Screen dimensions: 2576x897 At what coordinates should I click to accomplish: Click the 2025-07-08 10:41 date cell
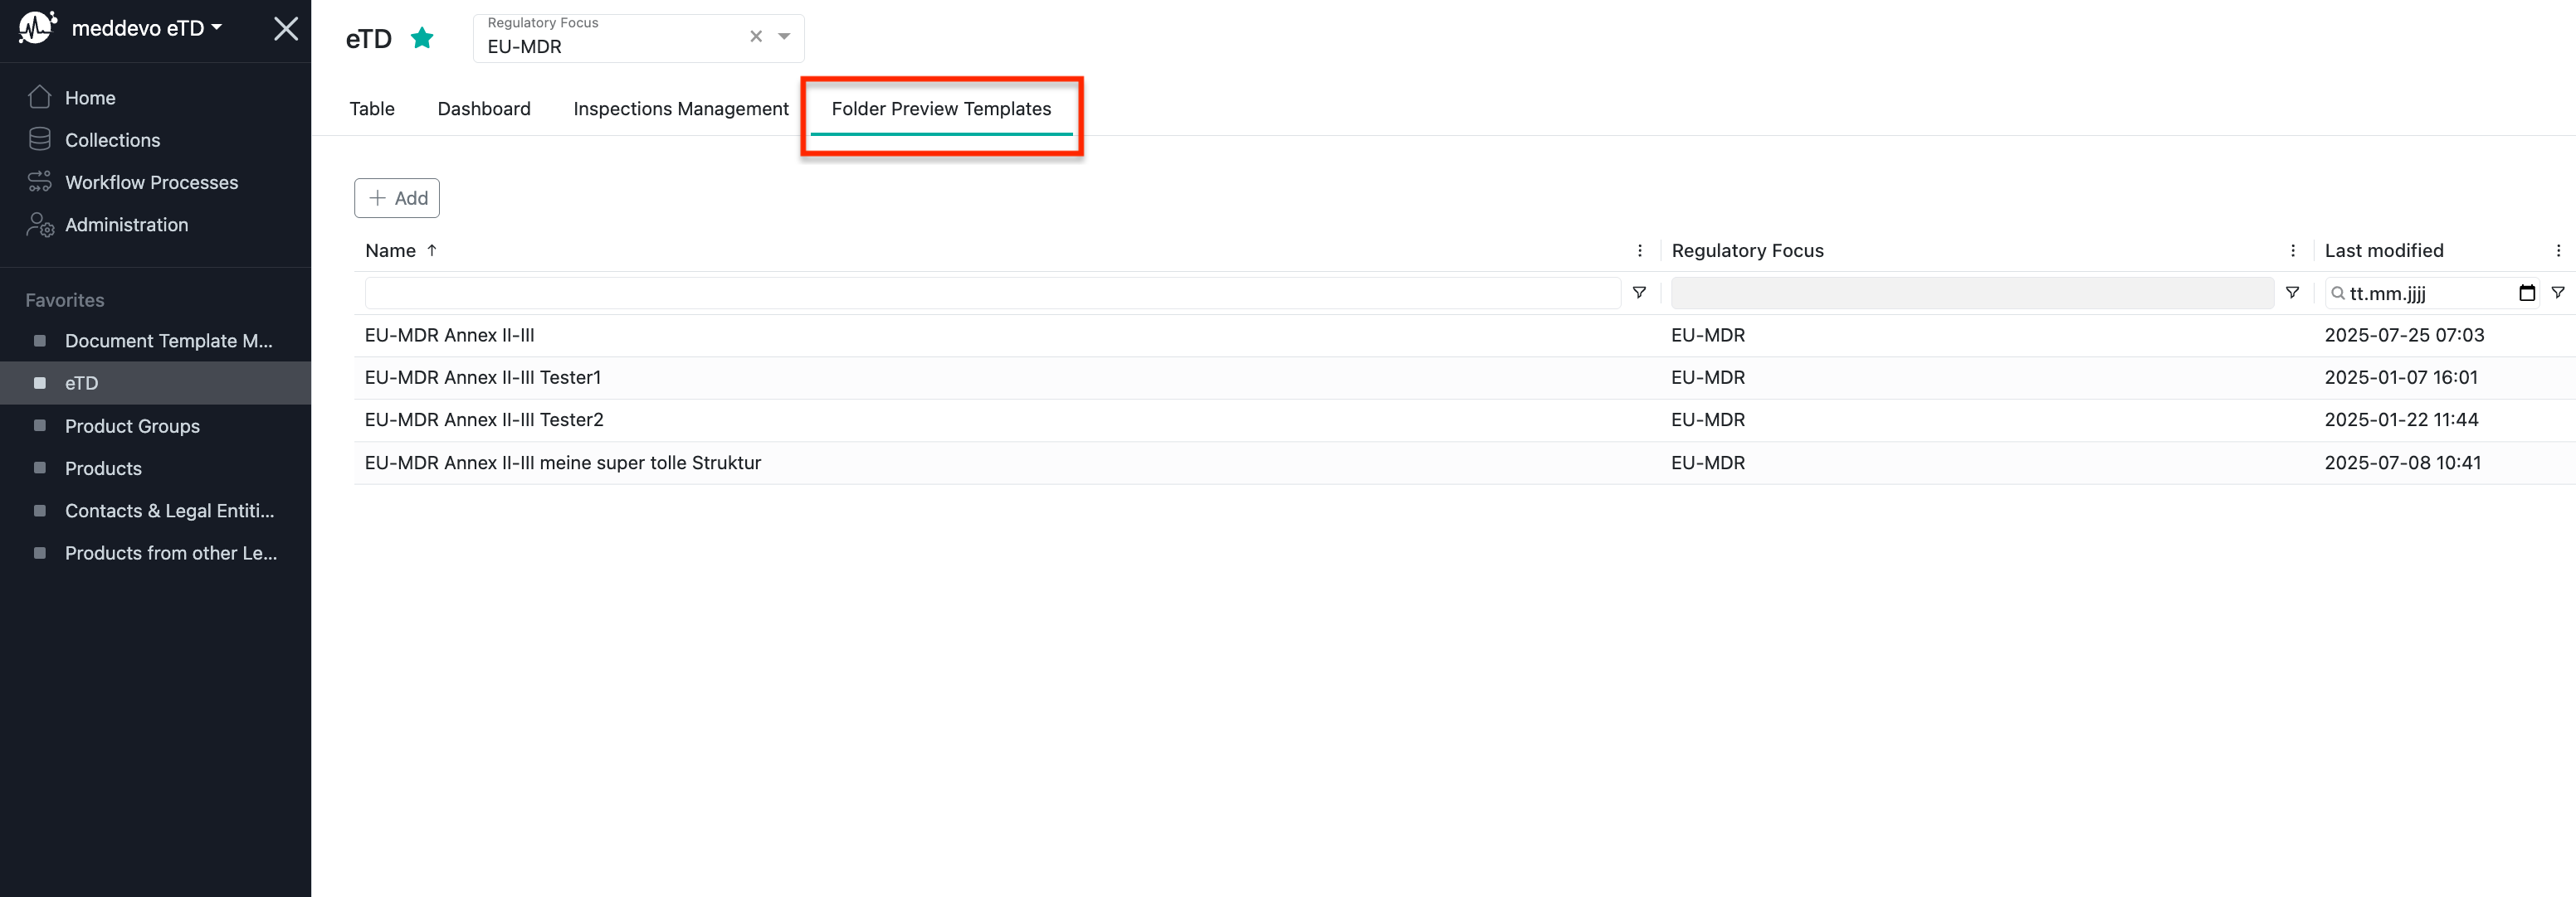pyautogui.click(x=2402, y=463)
